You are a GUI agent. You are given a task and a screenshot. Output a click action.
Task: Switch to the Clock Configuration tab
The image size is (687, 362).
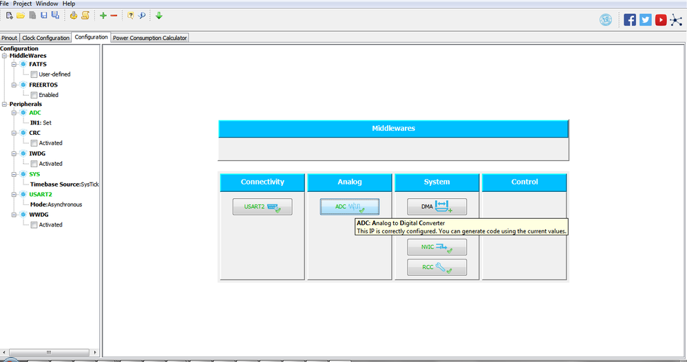46,38
